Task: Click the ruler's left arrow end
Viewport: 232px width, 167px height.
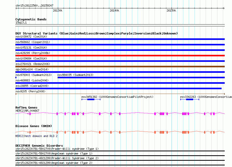Action: point(16,8)
